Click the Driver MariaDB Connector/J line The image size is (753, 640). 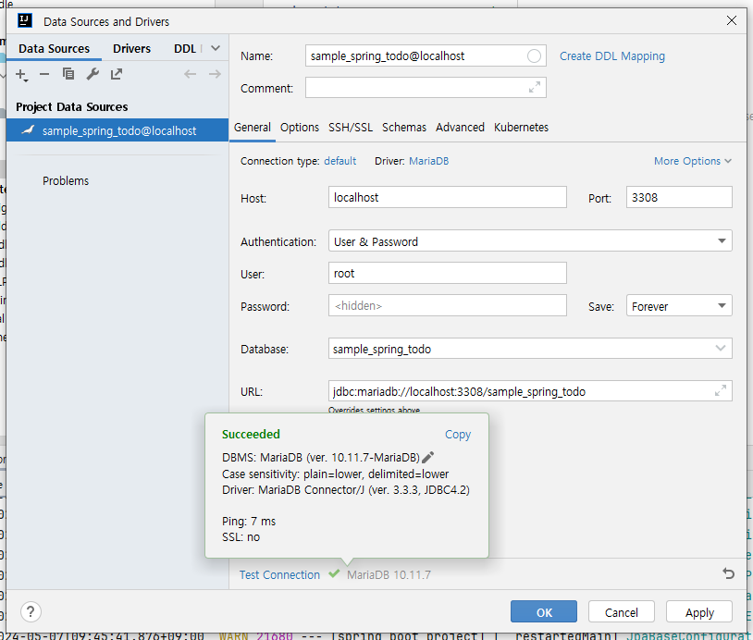coord(346,490)
